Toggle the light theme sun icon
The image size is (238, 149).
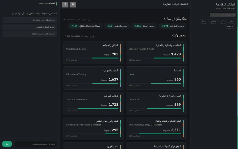65,4
